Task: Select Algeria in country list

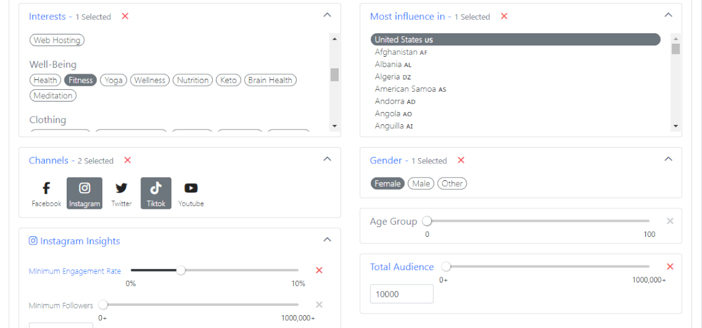Action: 515,76
